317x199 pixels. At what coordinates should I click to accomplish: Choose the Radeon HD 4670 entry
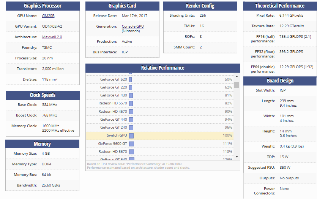point(113,112)
